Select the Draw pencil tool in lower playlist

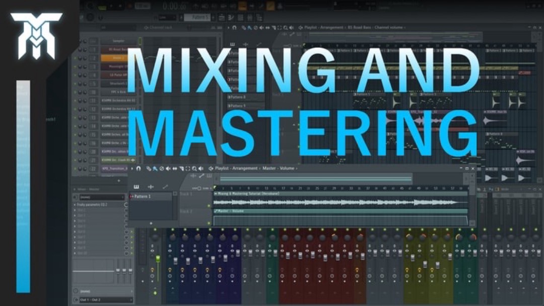point(149,169)
